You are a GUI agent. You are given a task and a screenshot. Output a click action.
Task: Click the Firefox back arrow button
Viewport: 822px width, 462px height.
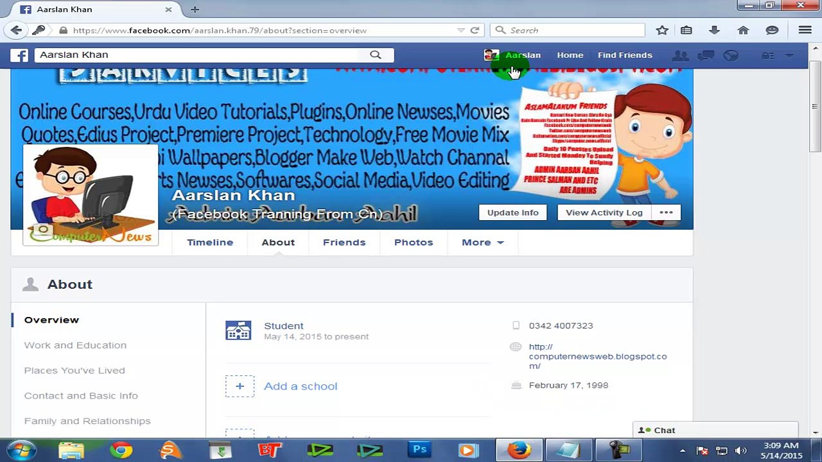click(x=16, y=30)
